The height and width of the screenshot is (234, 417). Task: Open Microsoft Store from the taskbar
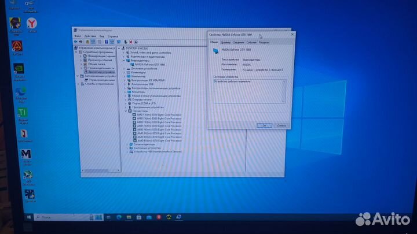pos(139,217)
